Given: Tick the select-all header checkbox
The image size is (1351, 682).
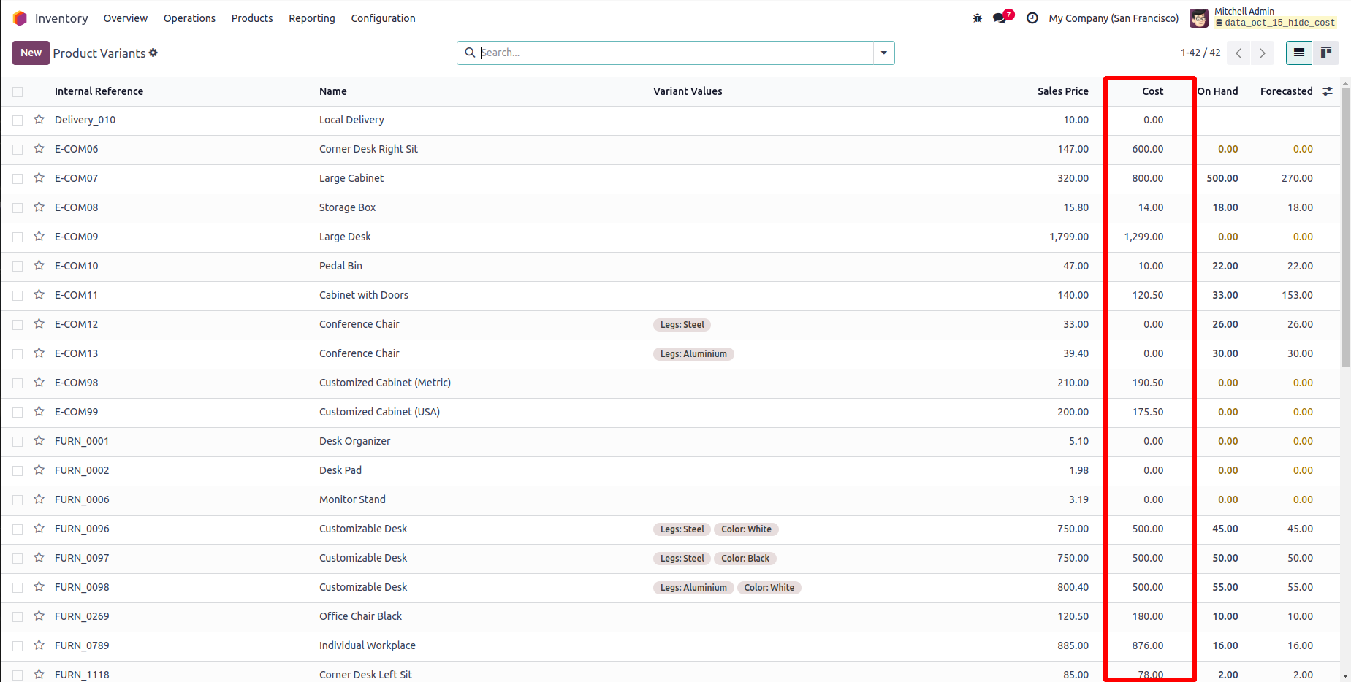Looking at the screenshot, I should 18,92.
